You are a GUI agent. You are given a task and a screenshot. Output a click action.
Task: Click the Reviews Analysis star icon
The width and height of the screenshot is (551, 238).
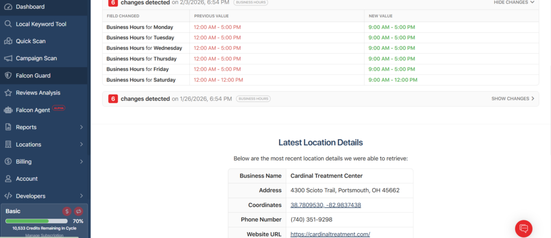[8, 93]
